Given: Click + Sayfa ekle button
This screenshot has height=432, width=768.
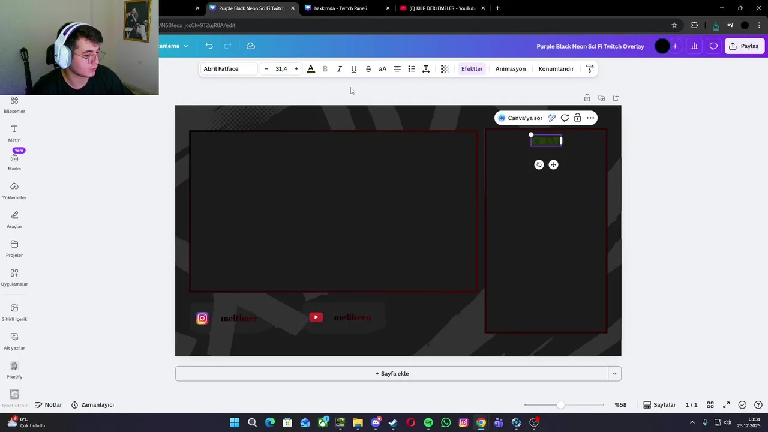Looking at the screenshot, I should pos(392,374).
